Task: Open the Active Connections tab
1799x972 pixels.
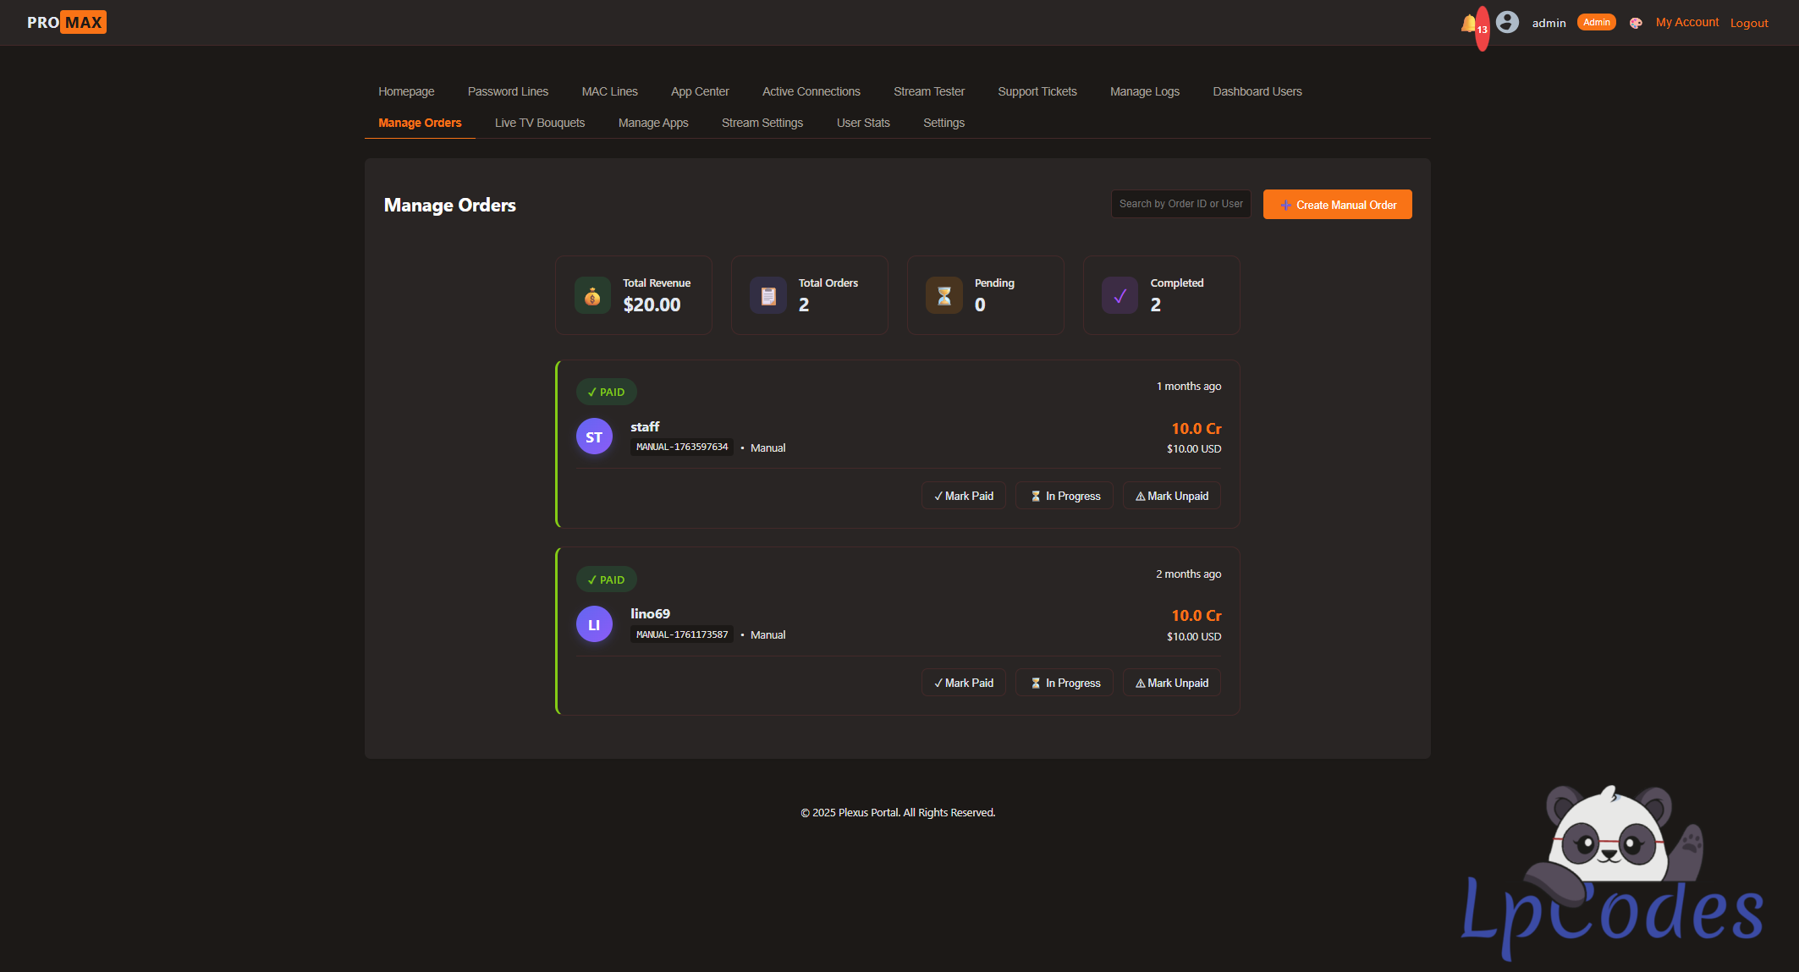Action: point(811,91)
